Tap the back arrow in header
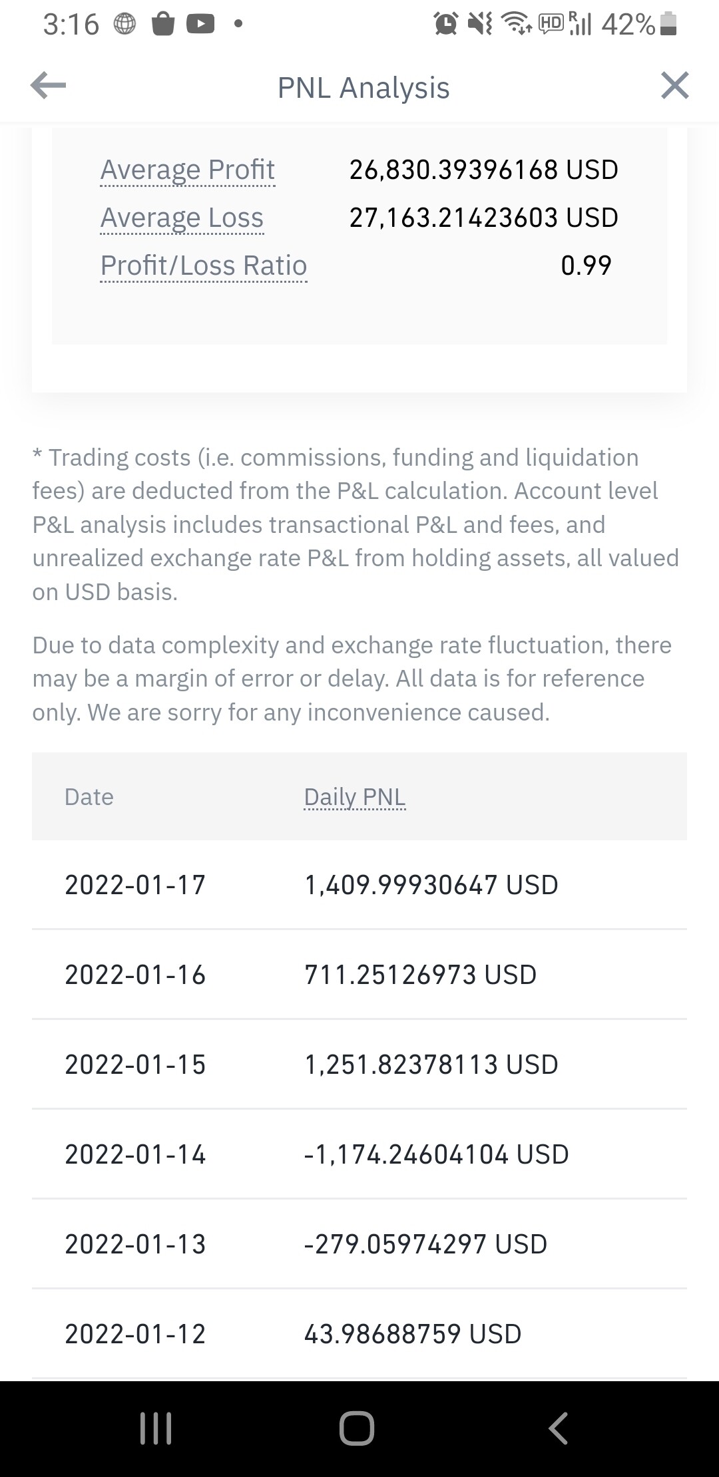Viewport: 719px width, 1477px height. click(49, 86)
